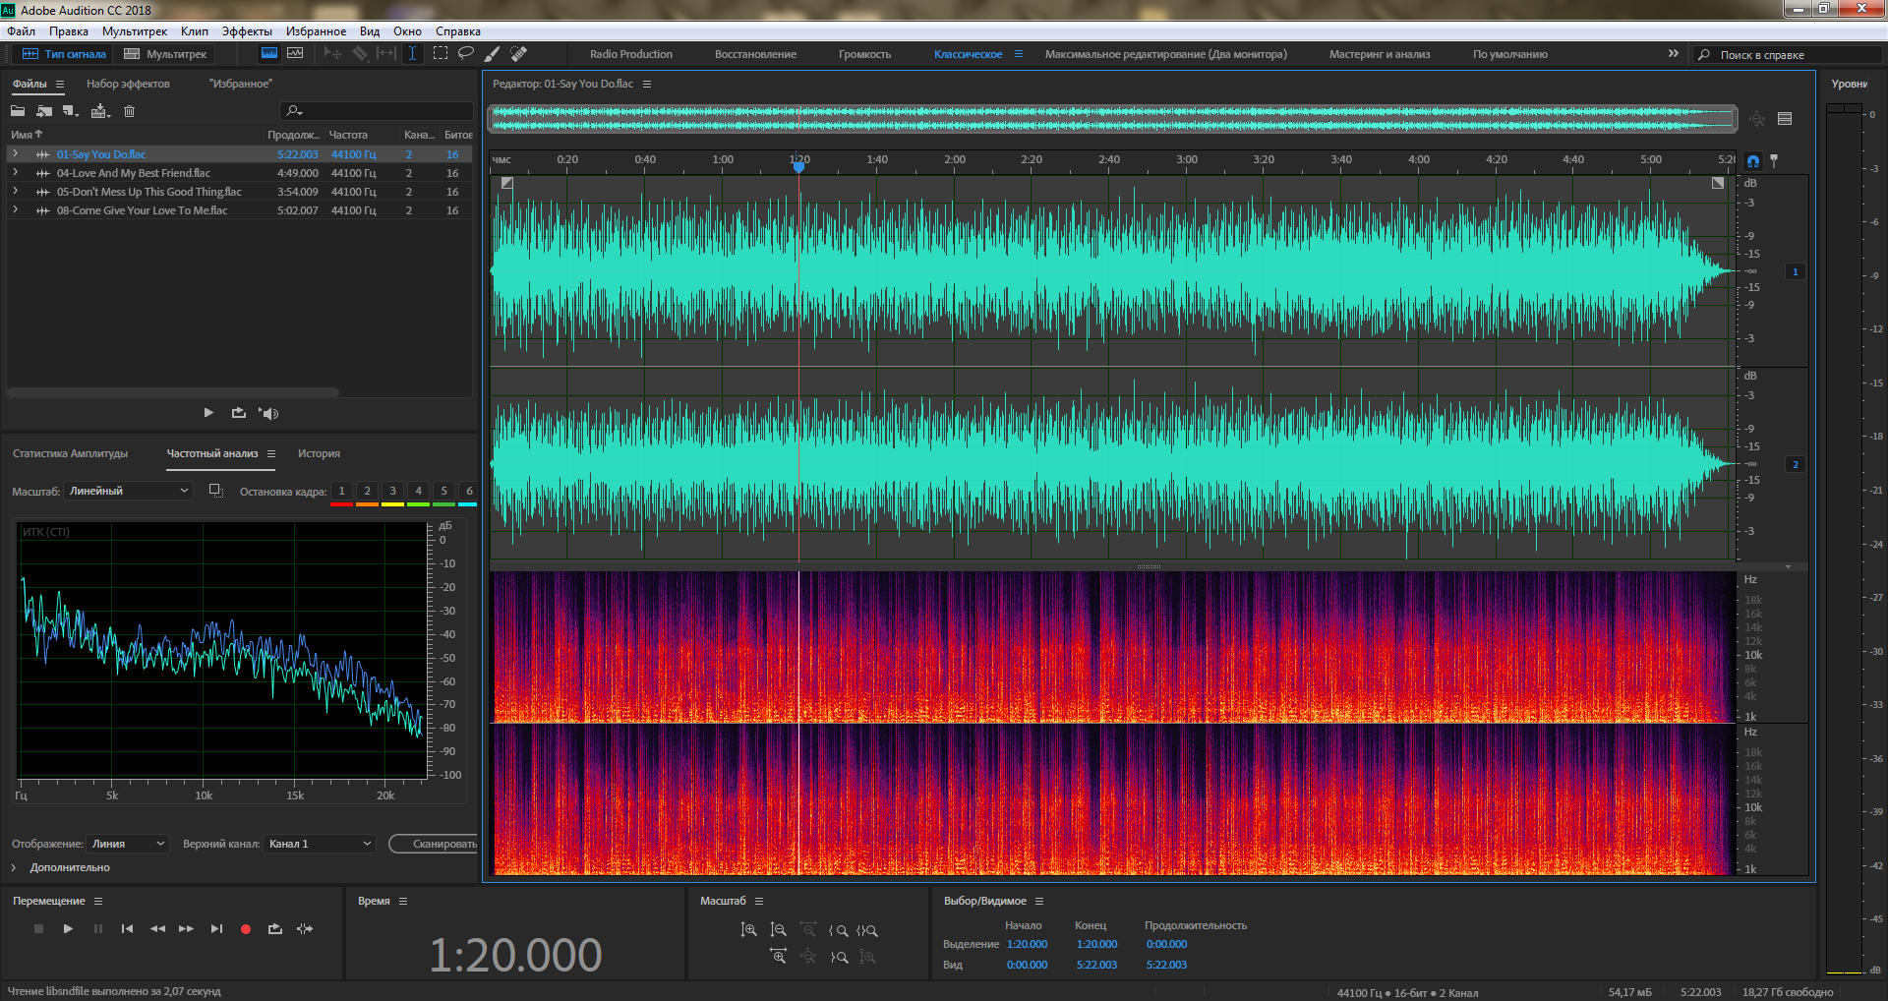Image resolution: width=1888 pixels, height=1001 pixels.
Task: Switch to Мультитрек view
Action: pos(165,54)
